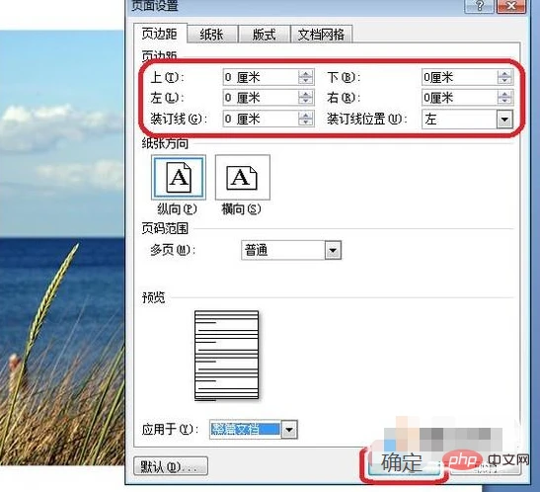Viewport: 540px width, 492px height.
Task: Click the 装订线(G) gutter input field
Action: click(261, 119)
